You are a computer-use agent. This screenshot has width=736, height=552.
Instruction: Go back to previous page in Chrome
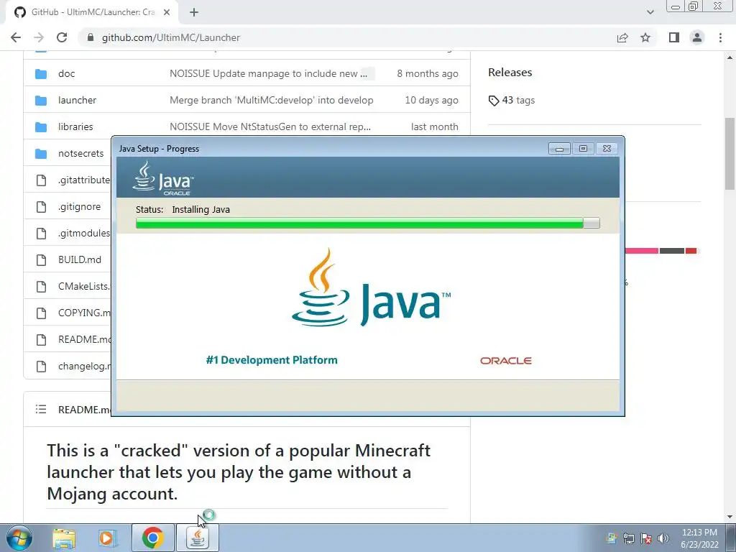click(16, 37)
